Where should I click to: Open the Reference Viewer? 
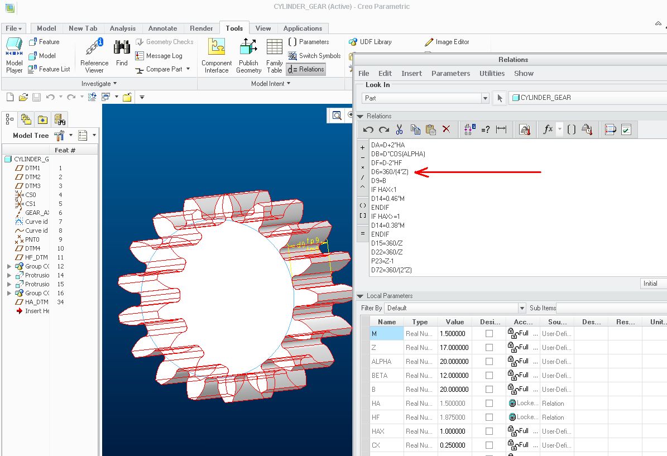point(94,55)
